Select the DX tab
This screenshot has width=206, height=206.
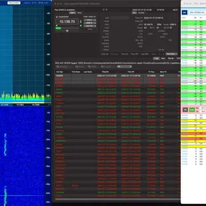(134, 13)
